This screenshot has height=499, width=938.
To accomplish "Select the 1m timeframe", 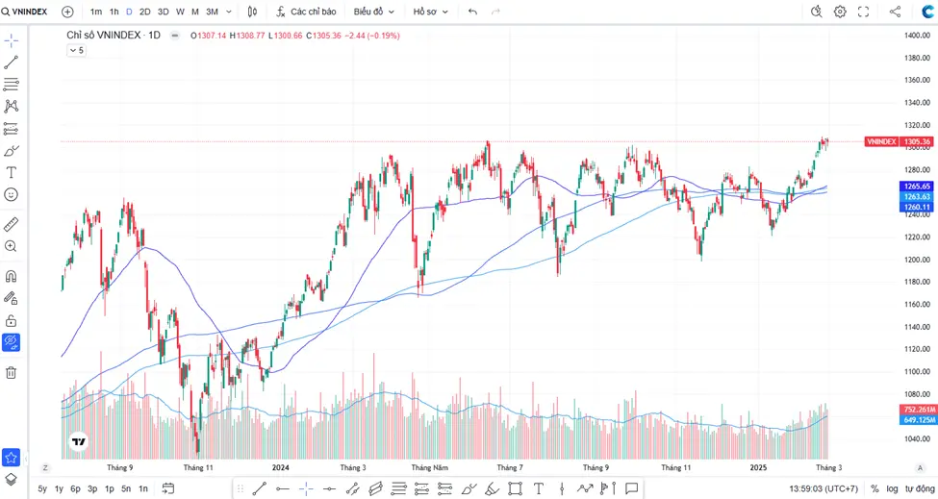I will pos(95,12).
